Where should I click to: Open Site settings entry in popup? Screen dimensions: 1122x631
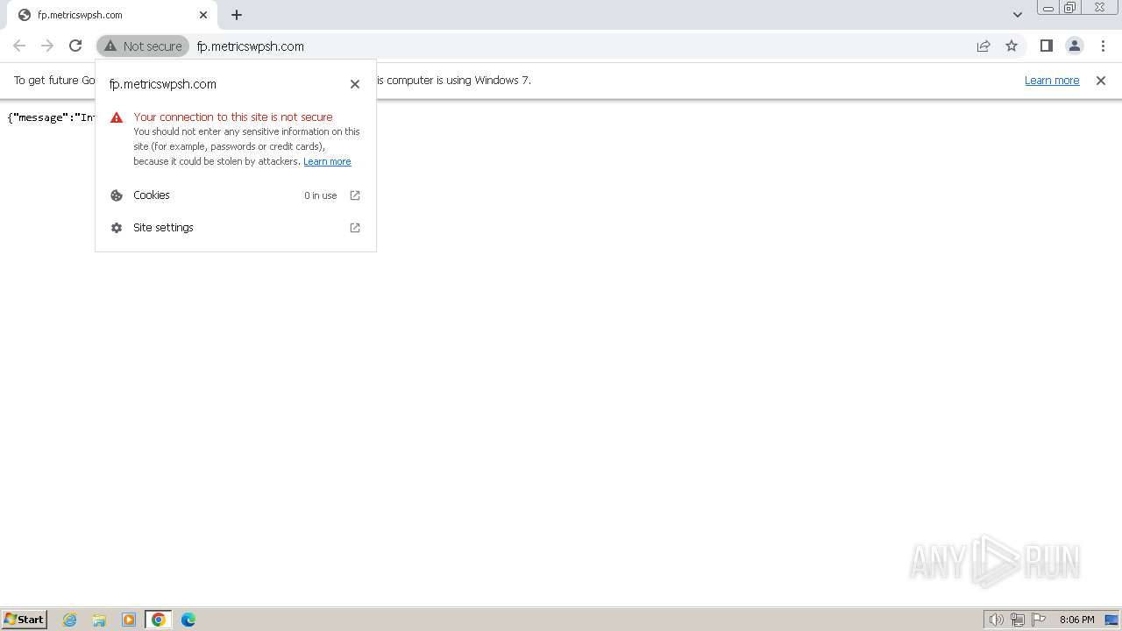tap(236, 228)
